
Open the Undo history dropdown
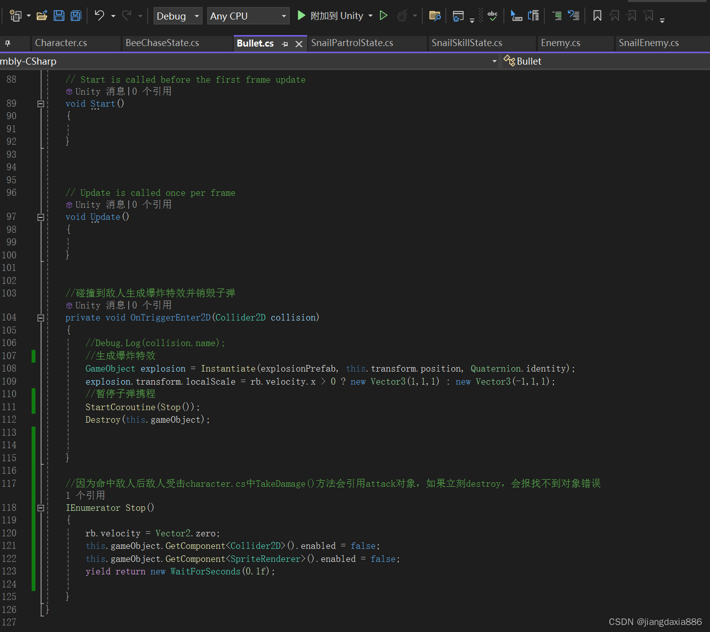point(113,17)
